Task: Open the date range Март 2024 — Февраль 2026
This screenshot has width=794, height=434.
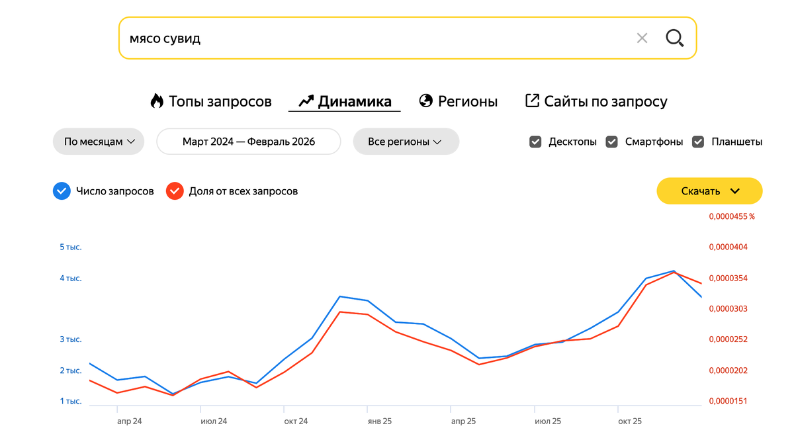Action: 249,142
